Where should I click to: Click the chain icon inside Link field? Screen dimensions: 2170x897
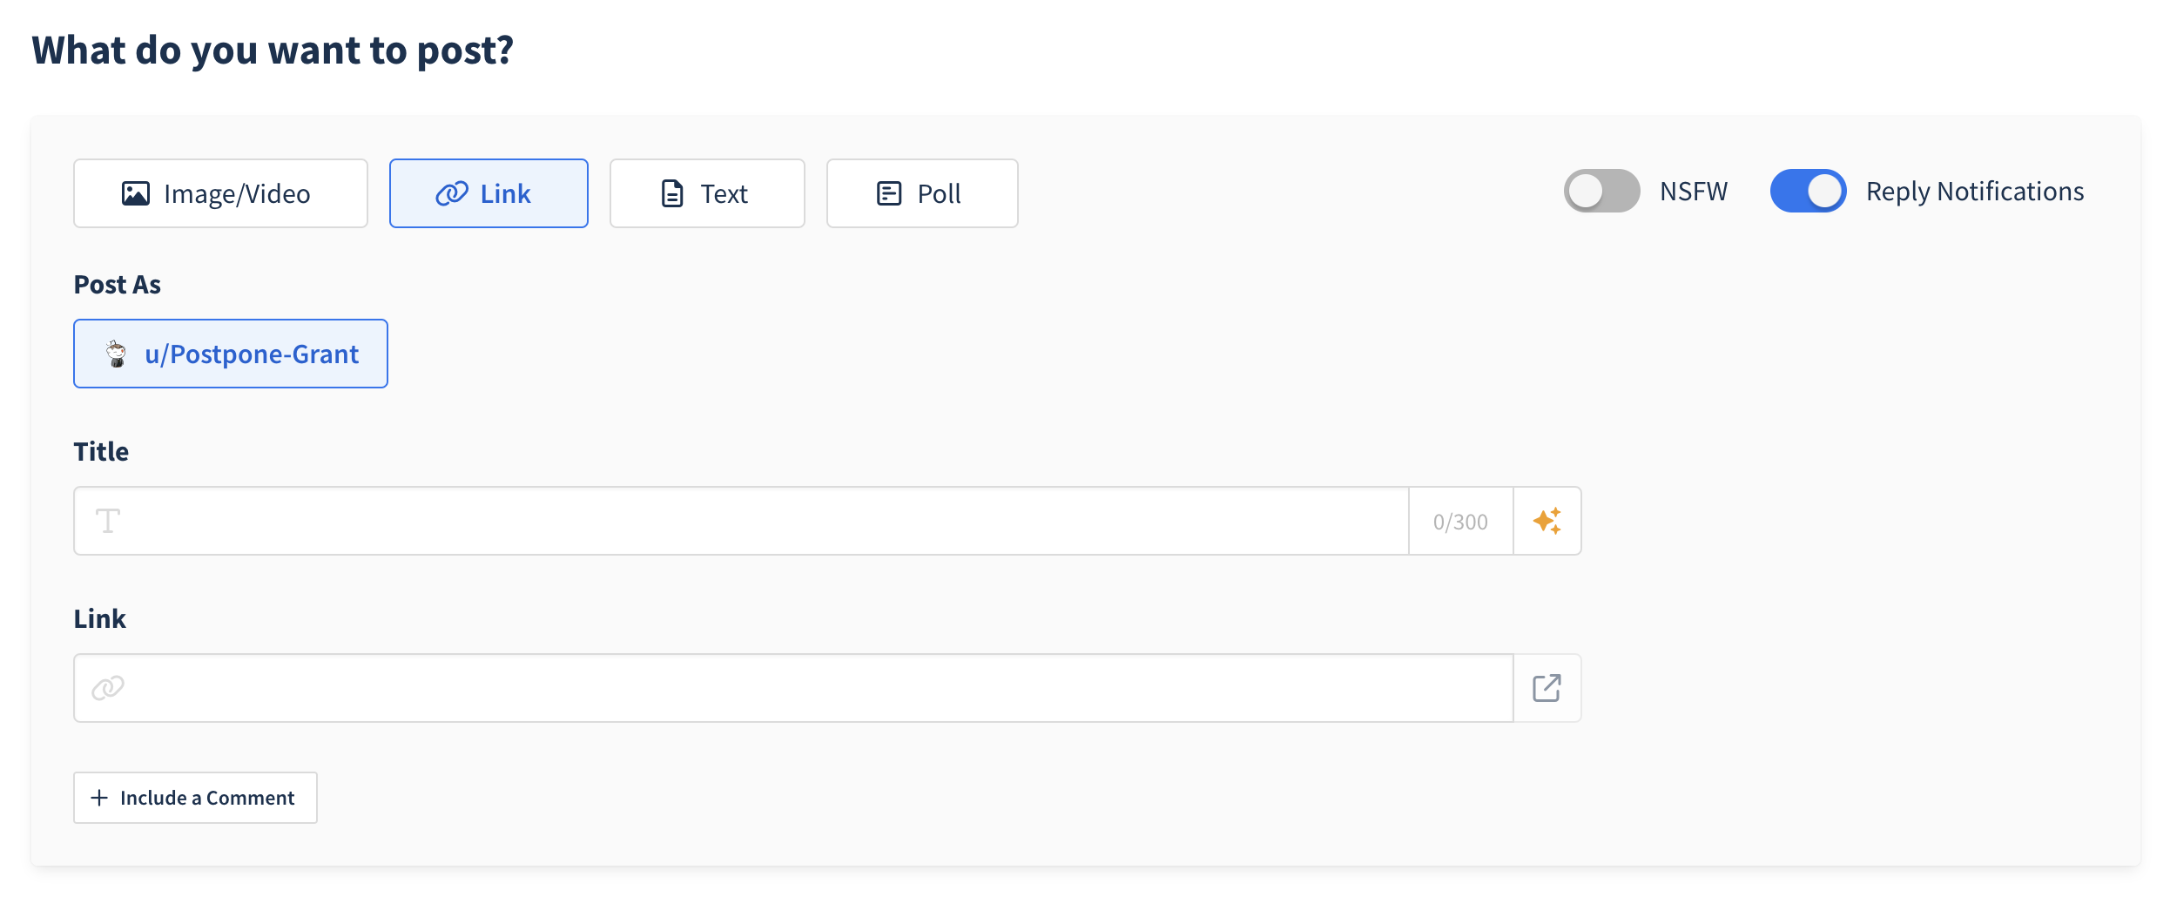108,688
